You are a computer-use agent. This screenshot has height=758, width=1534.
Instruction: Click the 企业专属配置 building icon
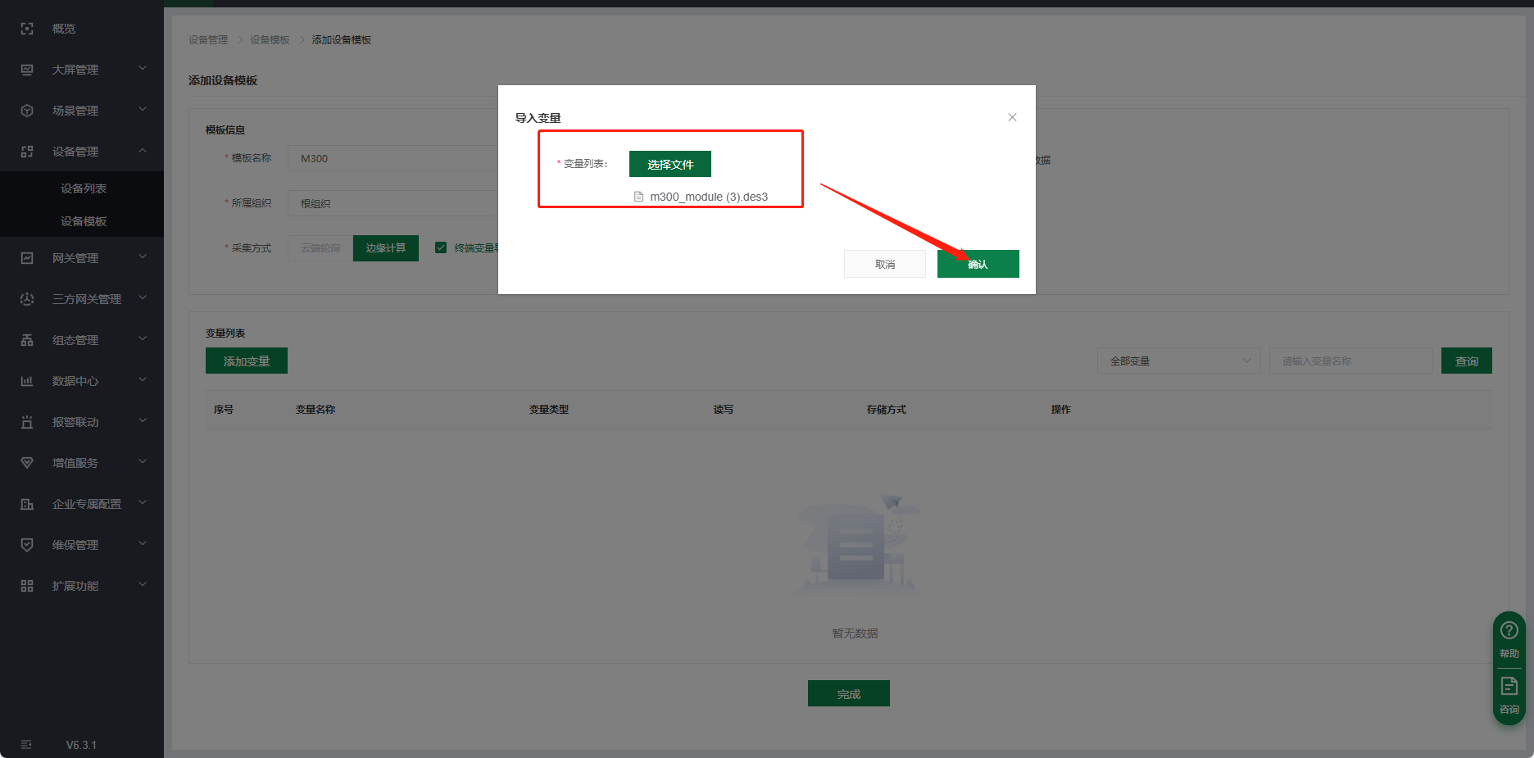[27, 504]
